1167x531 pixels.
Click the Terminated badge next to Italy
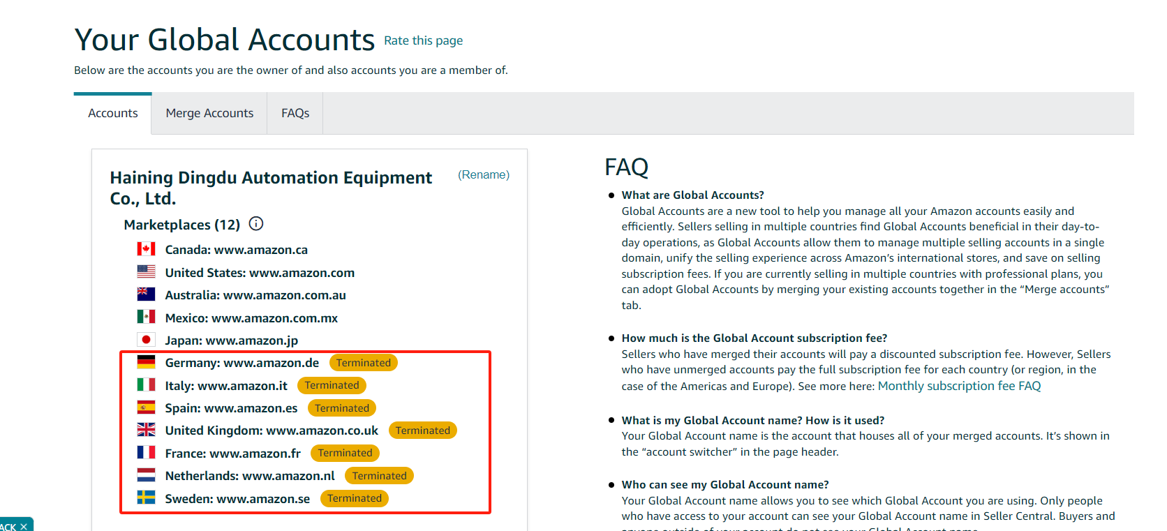tap(332, 385)
